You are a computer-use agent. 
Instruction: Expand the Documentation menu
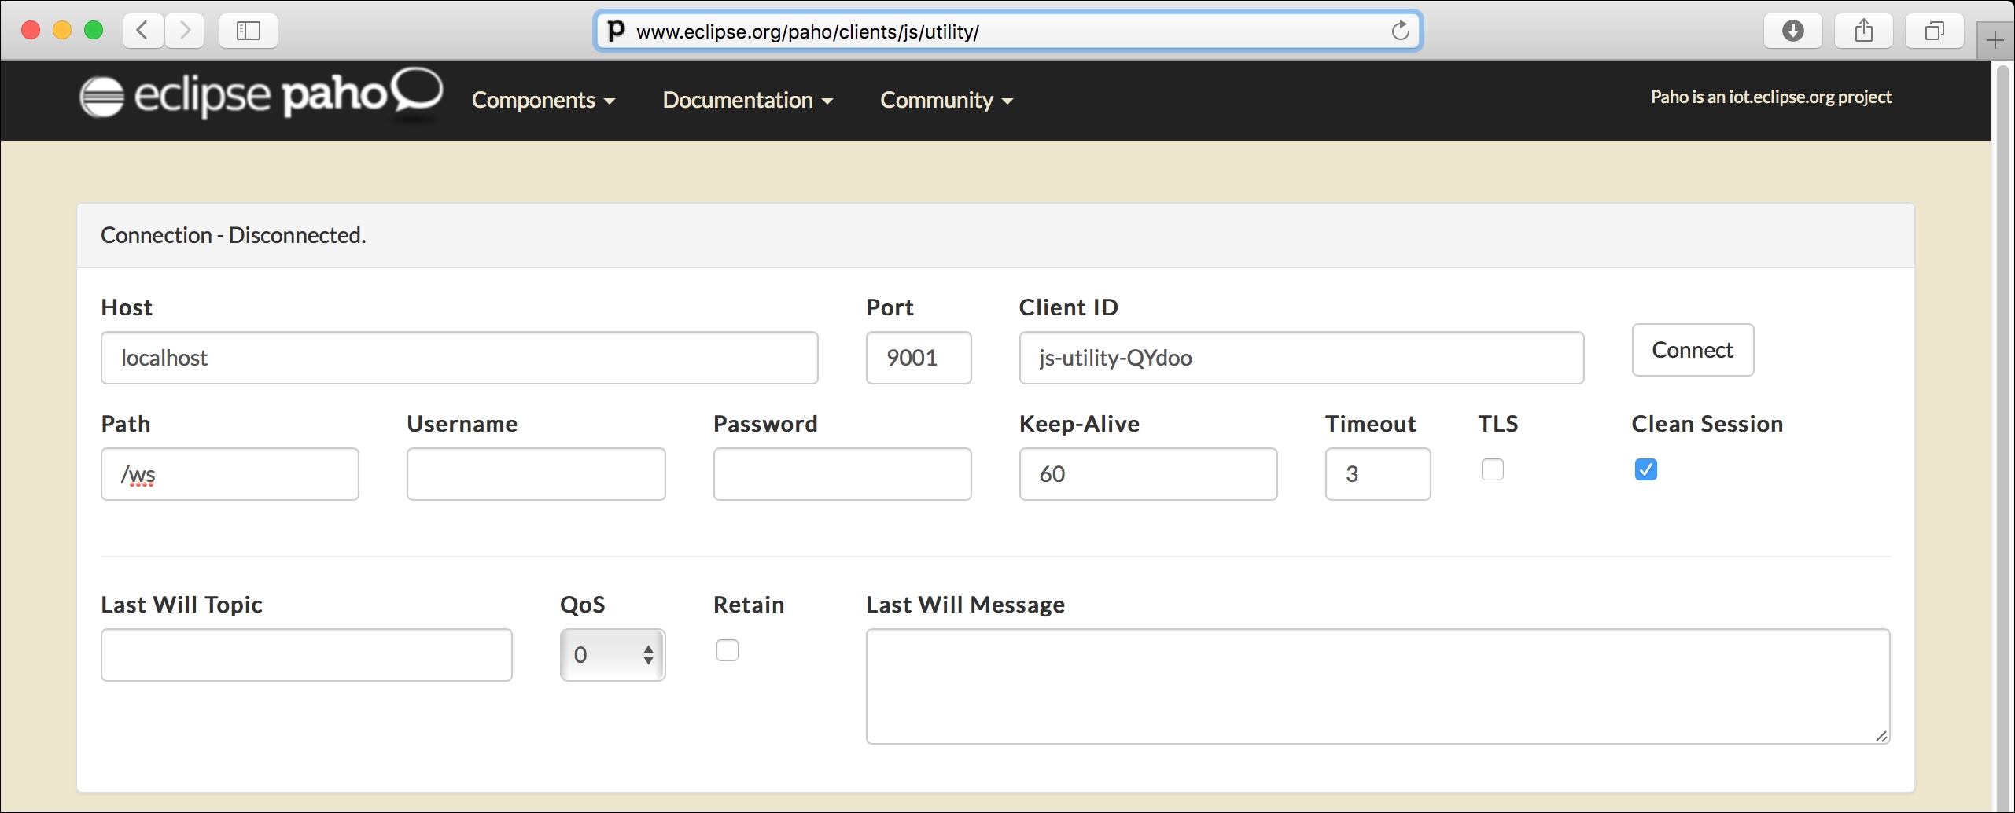pos(747,100)
